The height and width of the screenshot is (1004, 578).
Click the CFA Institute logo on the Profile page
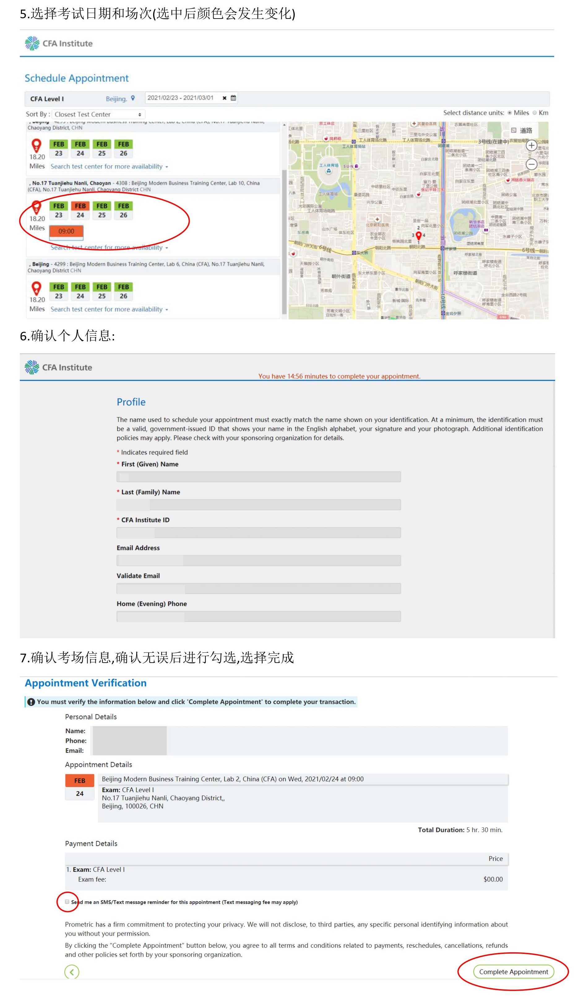coord(58,367)
